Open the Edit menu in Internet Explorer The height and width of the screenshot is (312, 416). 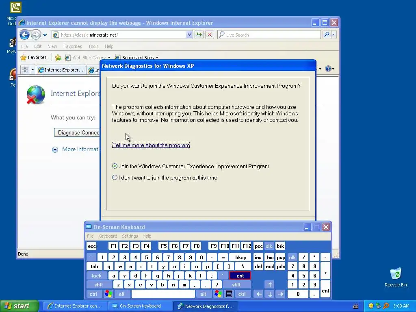[38, 46]
